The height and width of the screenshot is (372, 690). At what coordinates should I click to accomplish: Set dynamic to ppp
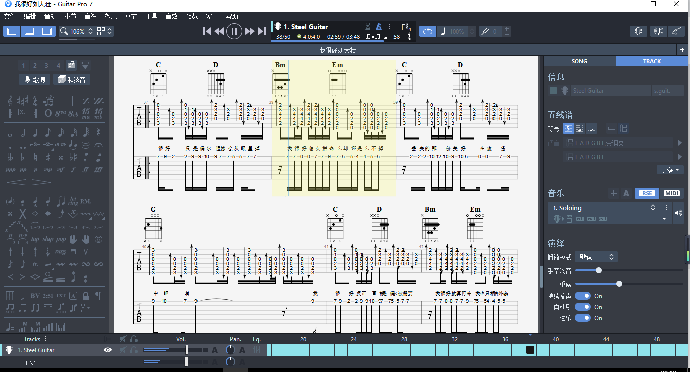pos(10,170)
